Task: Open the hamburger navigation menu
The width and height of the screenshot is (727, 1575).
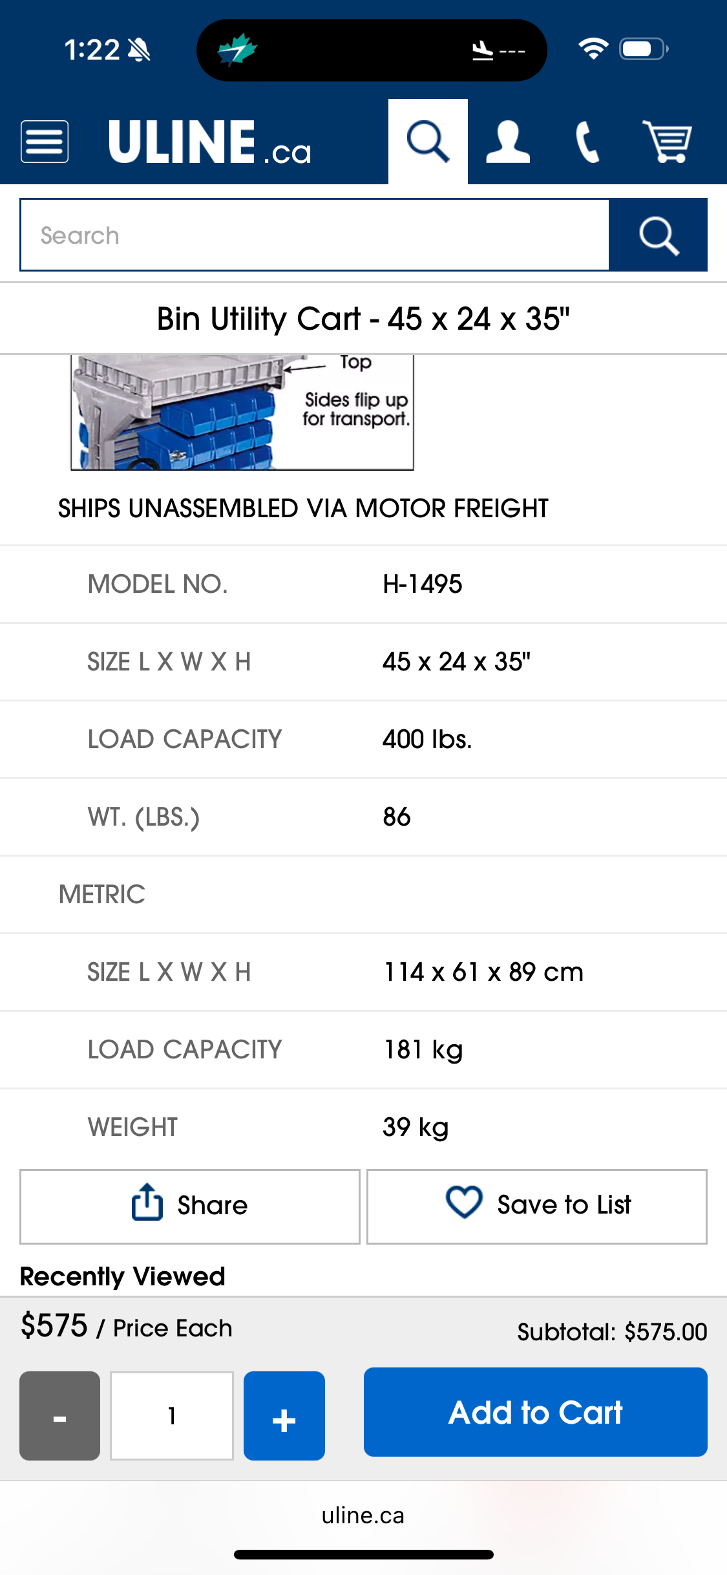Action: [x=44, y=141]
